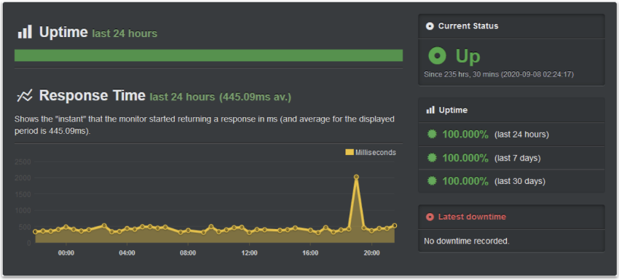Viewport: 619px width, 280px height.
Task: Click the green badge beside last 7 days
Action: [x=433, y=158]
